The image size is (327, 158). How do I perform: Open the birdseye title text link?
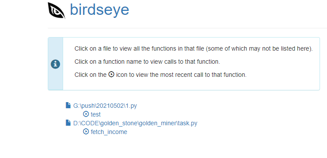100,10
